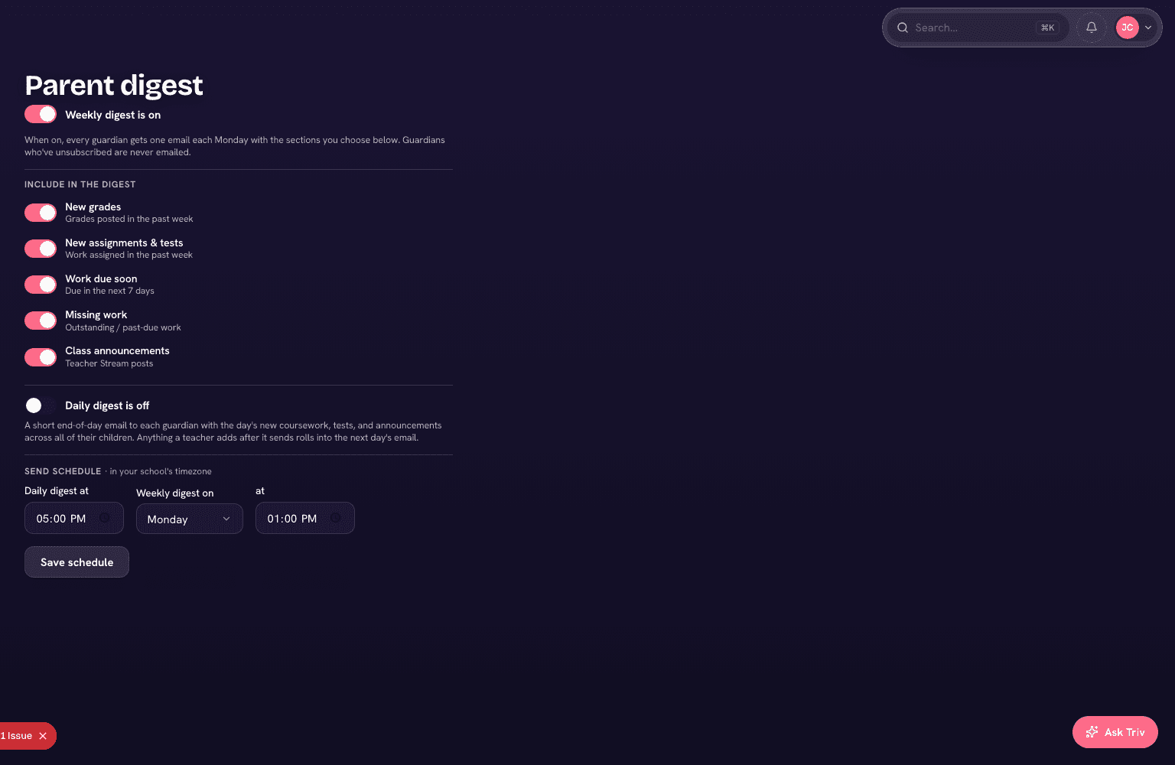Open the notifications bell
Viewport: 1175px width, 765px height.
(1092, 28)
